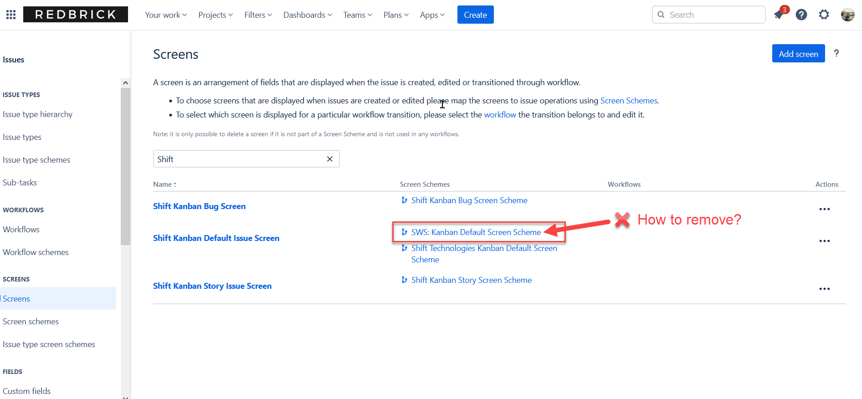Screen dimensions: 862x399
Task: Follow the workflow link in description
Action: 500,115
